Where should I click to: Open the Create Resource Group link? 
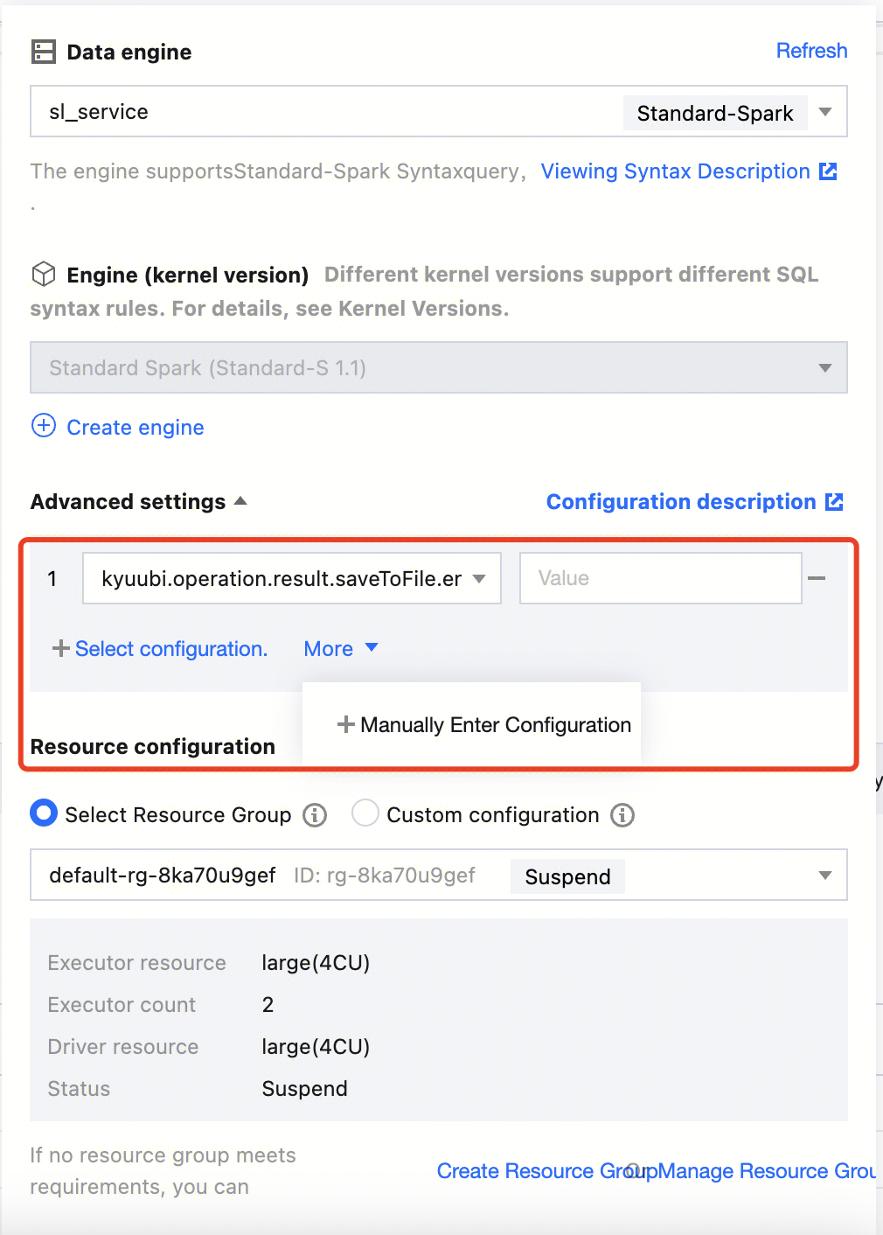pos(529,1171)
